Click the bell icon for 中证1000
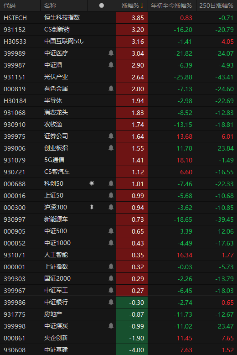Image resolution: width=237 pixels, height=355 pixels. point(111,243)
